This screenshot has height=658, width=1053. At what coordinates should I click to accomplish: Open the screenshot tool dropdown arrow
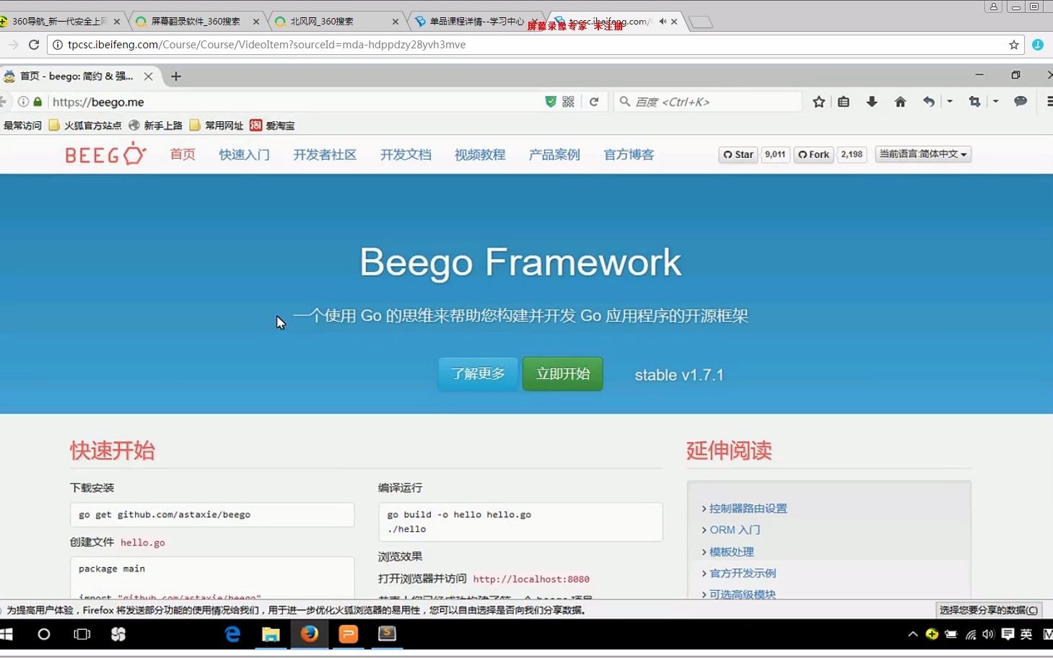[995, 102]
